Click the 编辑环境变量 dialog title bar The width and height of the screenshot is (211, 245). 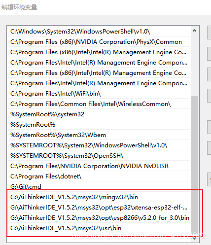point(105,7)
